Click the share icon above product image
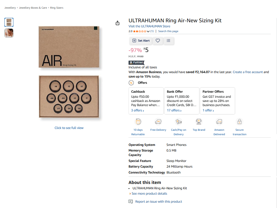The image size is (277, 208). point(118,23)
